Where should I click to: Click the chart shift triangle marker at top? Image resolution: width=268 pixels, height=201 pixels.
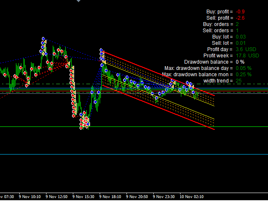[x=78, y=1]
